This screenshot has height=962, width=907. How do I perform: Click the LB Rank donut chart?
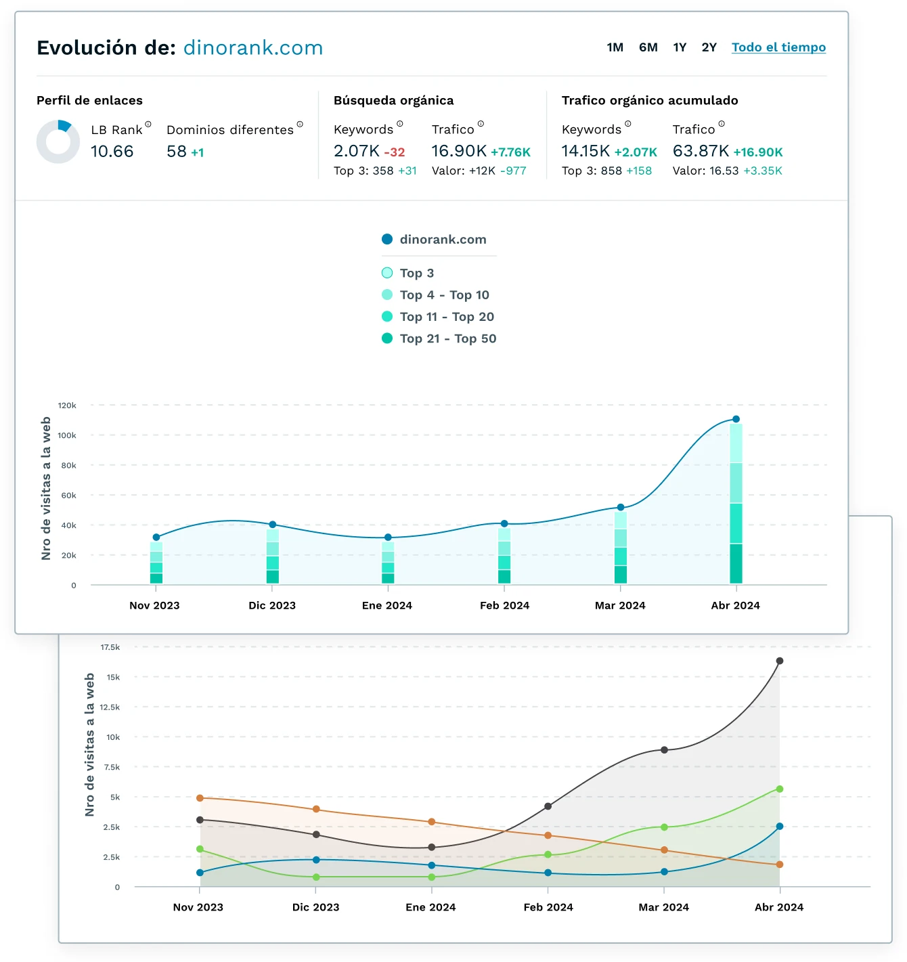[58, 141]
